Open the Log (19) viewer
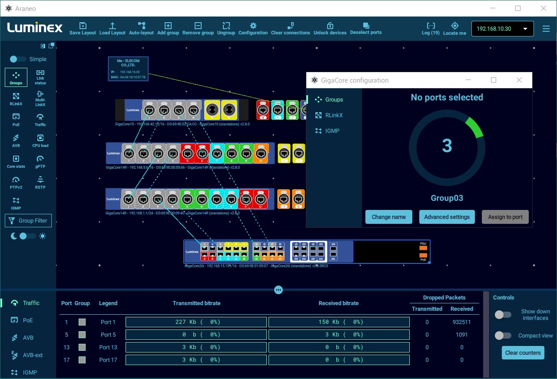This screenshot has height=379, width=557. click(431, 29)
